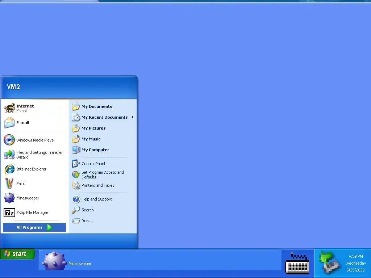371x278 pixels.
Task: Click the 7-Zip File Manager label
Action: tap(32, 212)
